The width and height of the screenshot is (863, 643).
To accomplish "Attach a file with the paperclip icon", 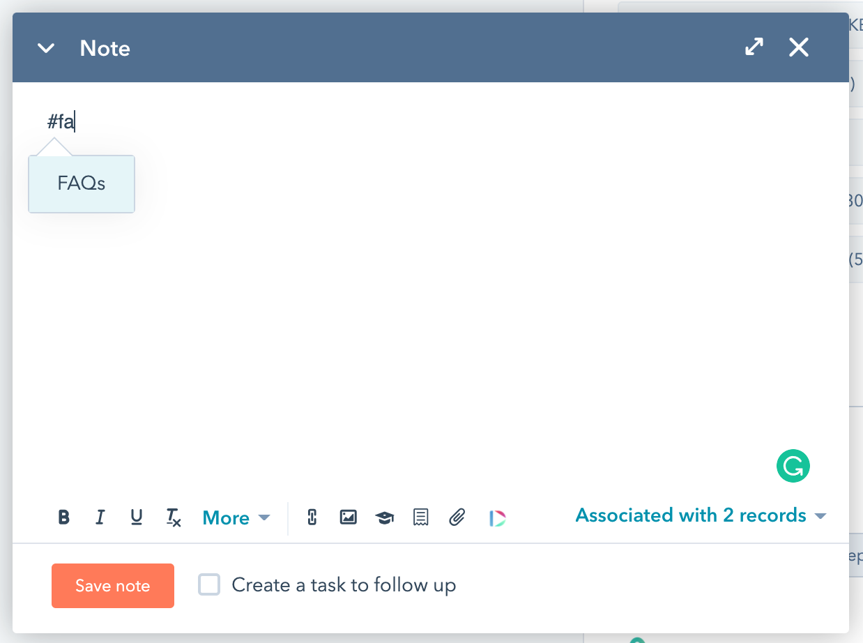I will click(457, 517).
